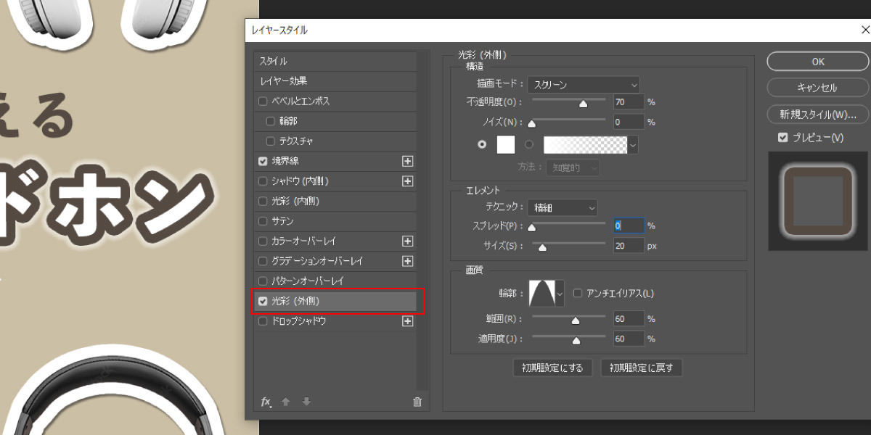The image size is (871, 435).
Task: Click the move effect up arrow
Action: click(x=286, y=402)
